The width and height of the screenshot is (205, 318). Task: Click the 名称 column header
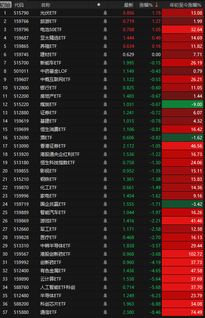[x=46, y=5]
